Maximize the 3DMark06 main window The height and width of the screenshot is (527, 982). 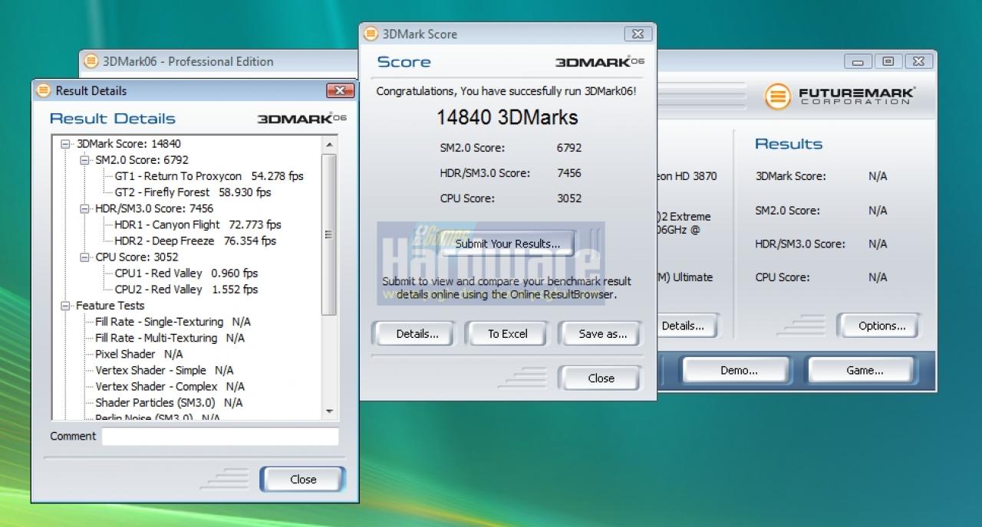tap(888, 61)
